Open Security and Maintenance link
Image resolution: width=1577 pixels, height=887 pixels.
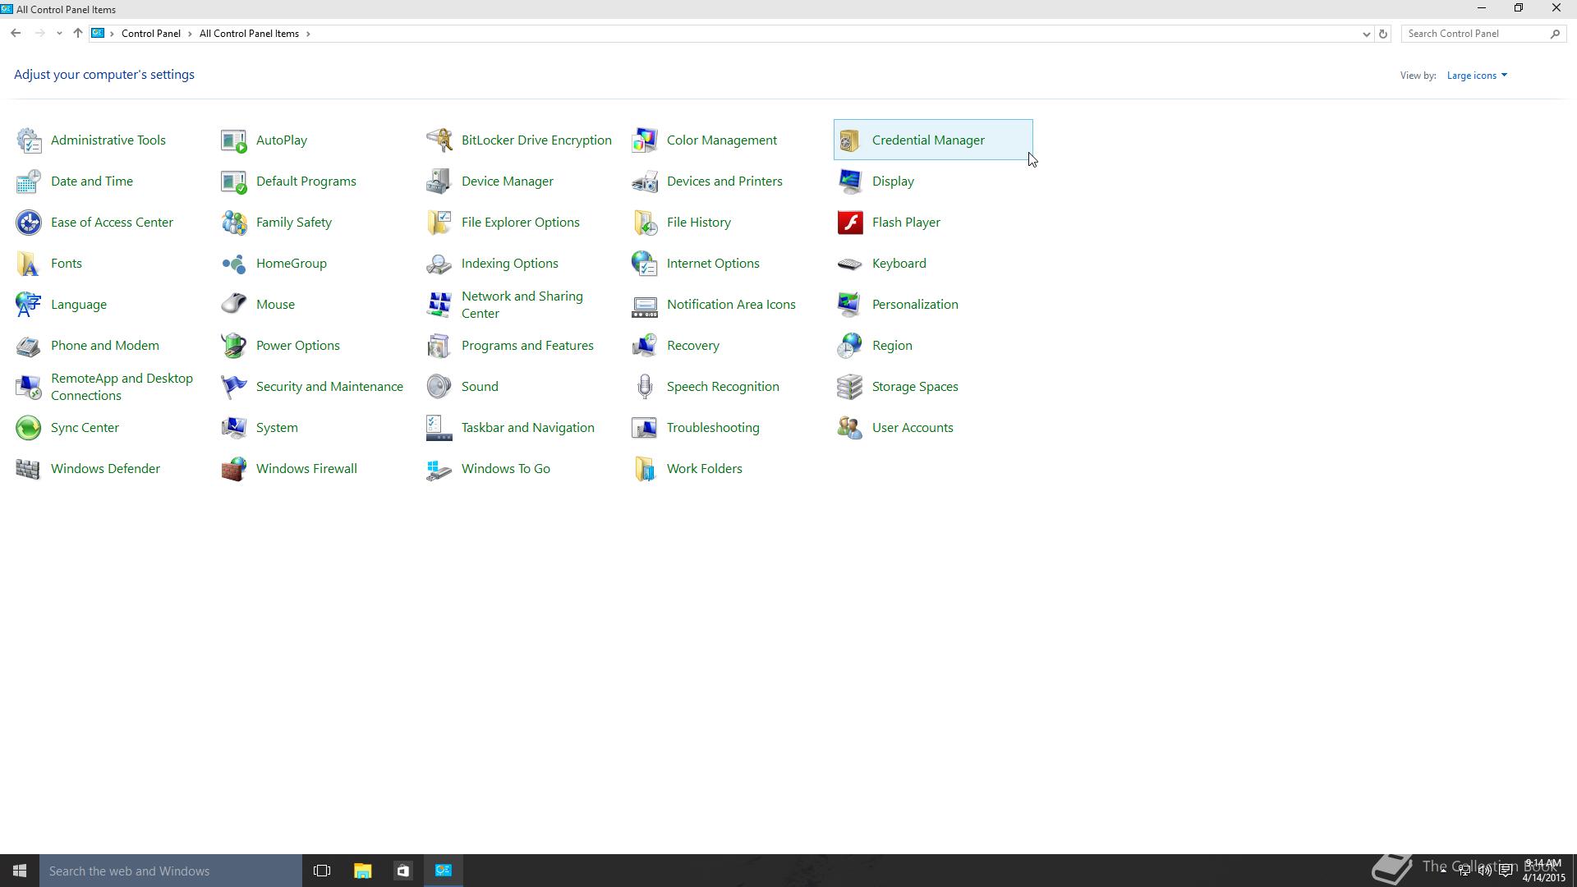329,387
